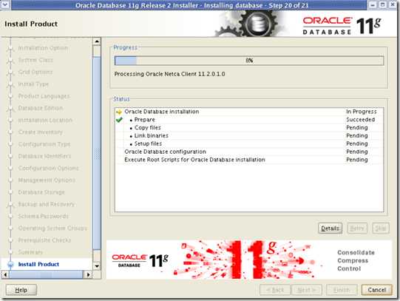Click the installation progress bar at 8%
This screenshot has height=301, width=400.
coord(249,61)
